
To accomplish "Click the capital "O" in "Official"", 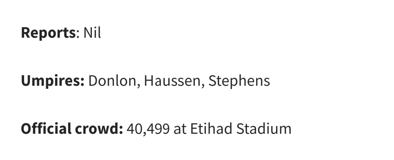I will click(x=26, y=129).
